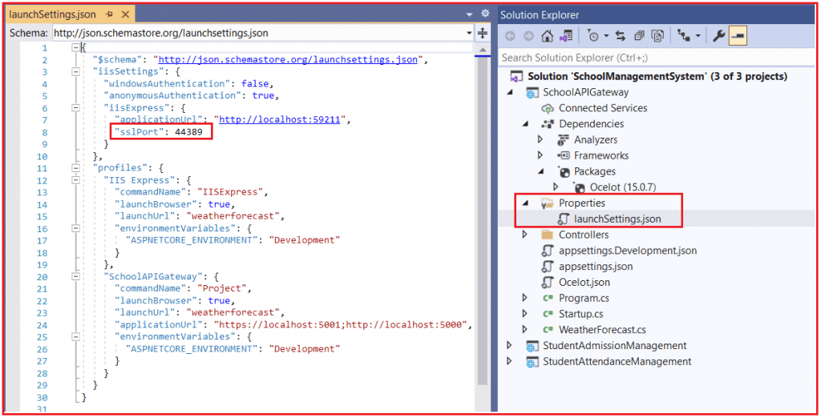Toggle the Preview Selected Items button
The width and height of the screenshot is (821, 418).
pyautogui.click(x=738, y=36)
